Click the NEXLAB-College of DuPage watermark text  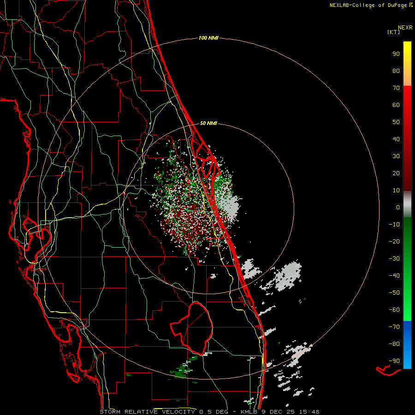pos(371,5)
